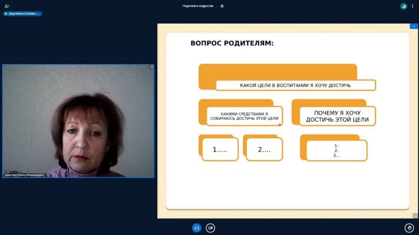Open the webcam user name dropdown
Screen dimensions: 419x235
pyautogui.click(x=25, y=175)
